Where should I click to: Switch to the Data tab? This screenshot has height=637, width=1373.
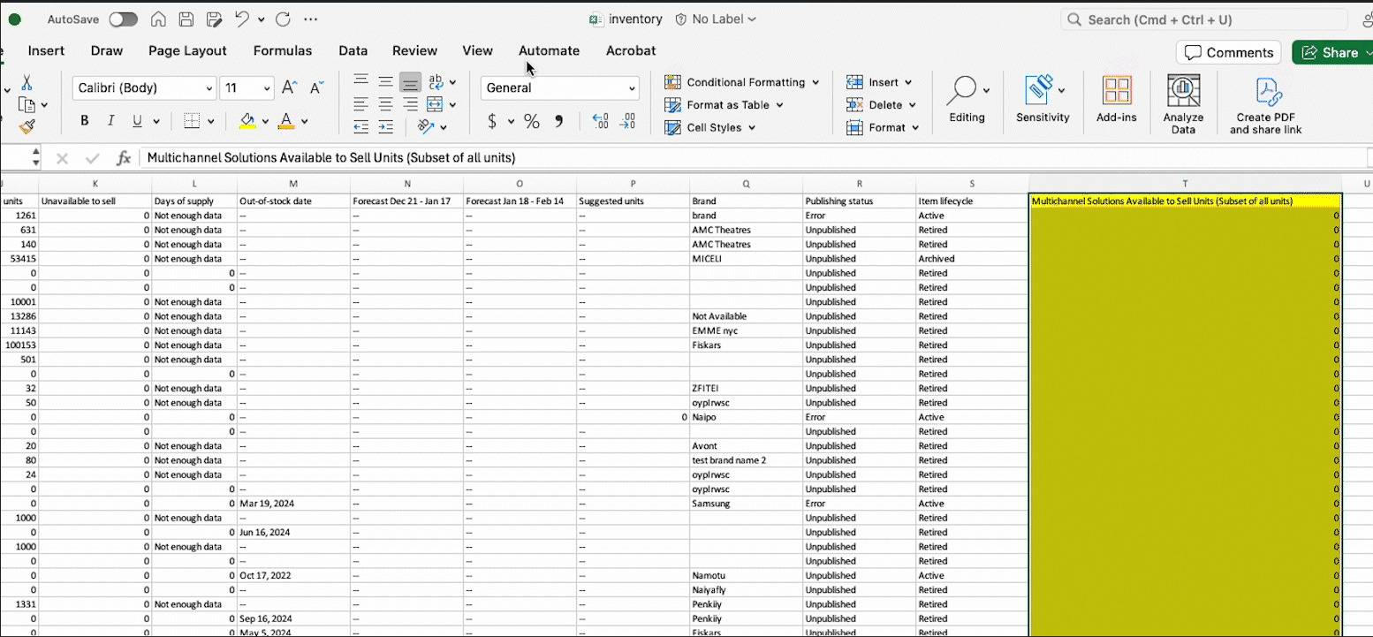[353, 51]
